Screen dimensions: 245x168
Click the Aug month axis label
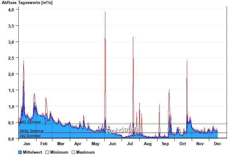click(148, 144)
